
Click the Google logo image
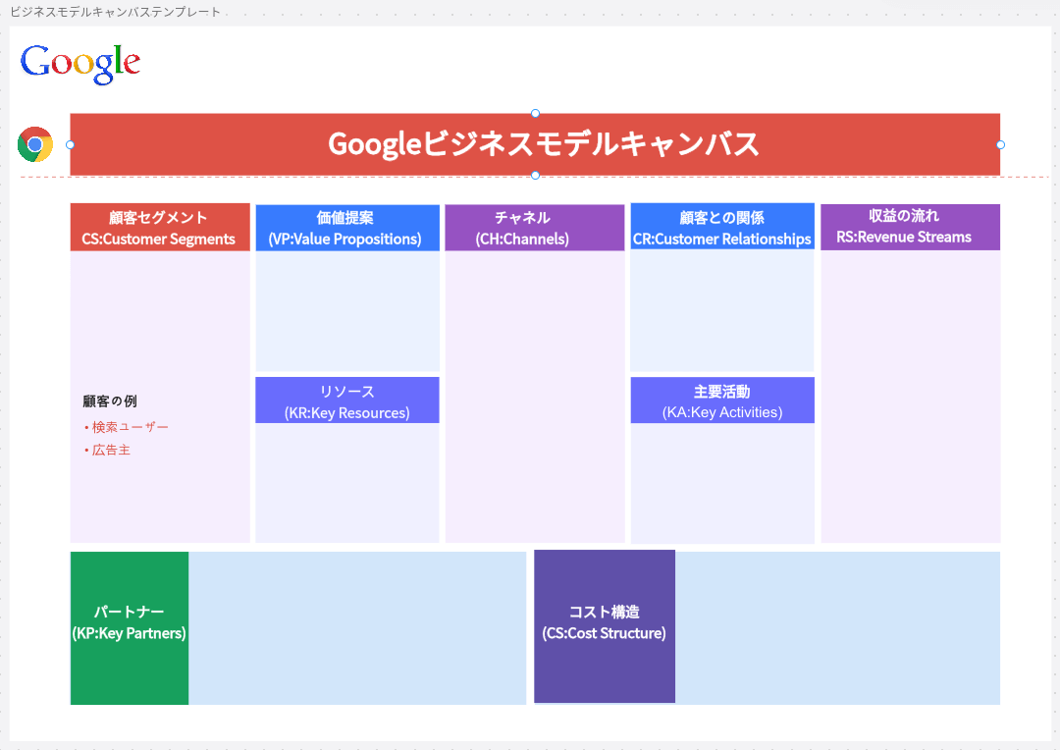(x=80, y=64)
